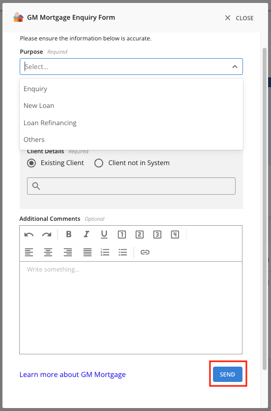
Task: Click the search magnifier icon
Action: click(x=36, y=186)
